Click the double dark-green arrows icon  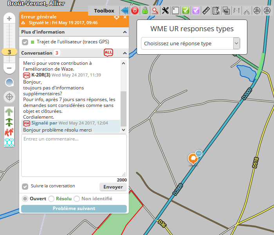pos(9,122)
